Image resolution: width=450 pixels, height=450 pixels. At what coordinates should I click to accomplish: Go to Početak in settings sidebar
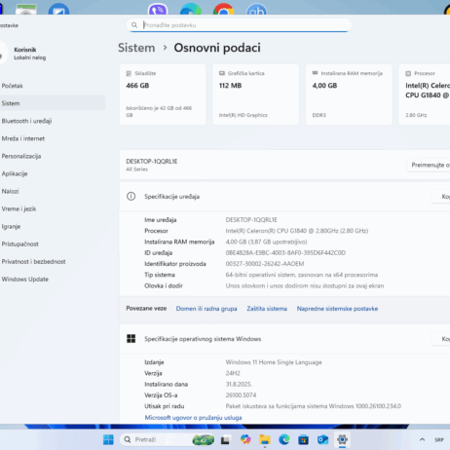[53, 86]
